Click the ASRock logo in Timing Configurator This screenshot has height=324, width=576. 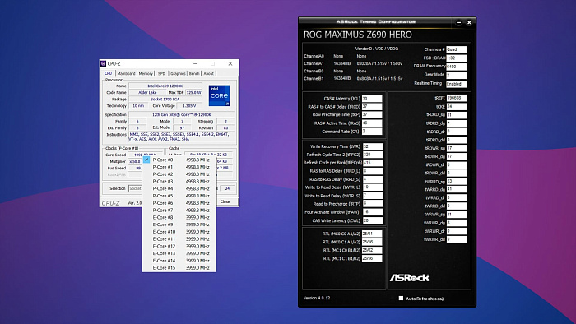[x=409, y=278]
